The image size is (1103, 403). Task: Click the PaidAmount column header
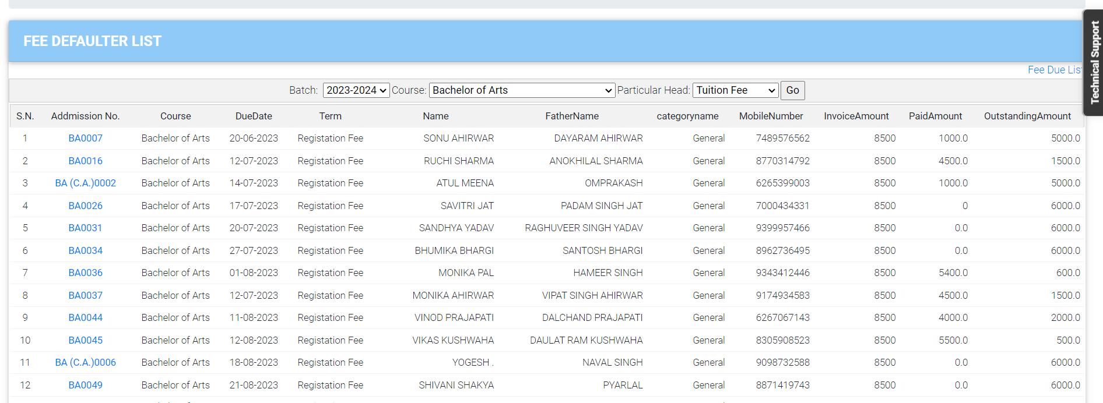935,116
